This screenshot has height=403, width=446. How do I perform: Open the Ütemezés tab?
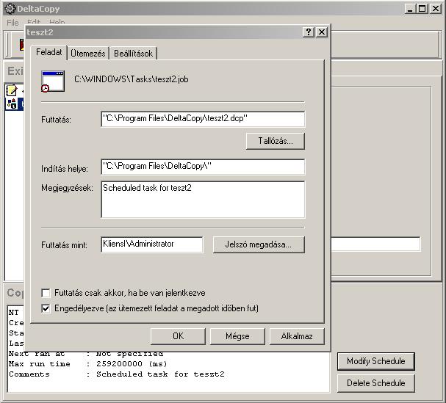88,53
